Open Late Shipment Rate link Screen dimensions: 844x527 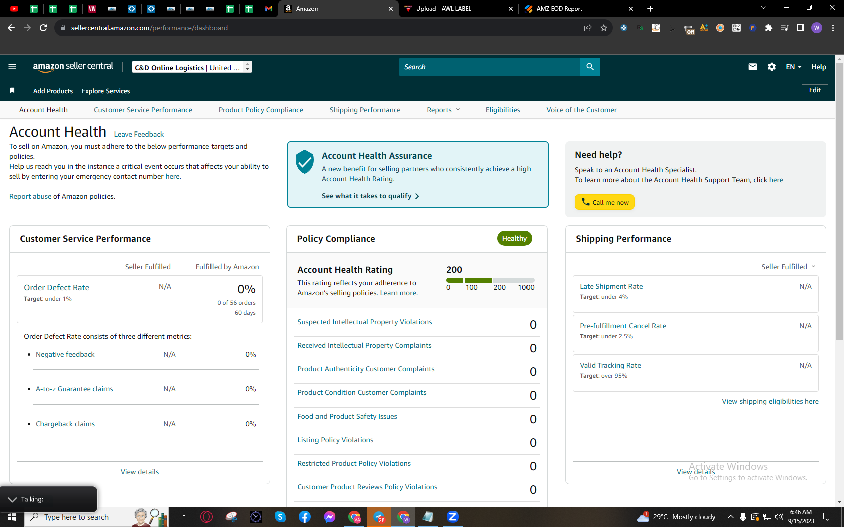tap(611, 286)
